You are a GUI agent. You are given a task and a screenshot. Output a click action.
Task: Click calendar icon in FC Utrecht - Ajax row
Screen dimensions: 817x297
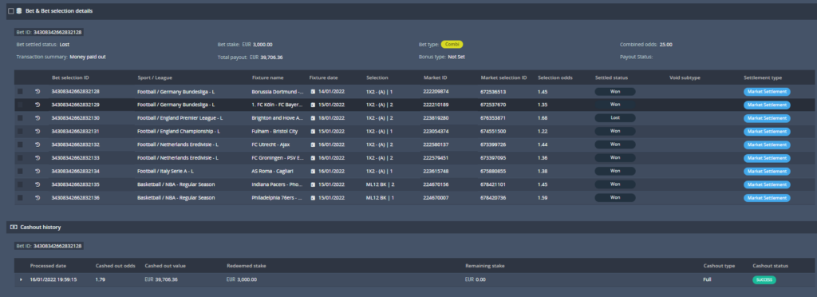313,145
